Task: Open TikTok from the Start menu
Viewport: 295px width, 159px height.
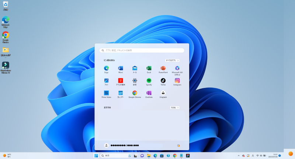Action: click(163, 82)
